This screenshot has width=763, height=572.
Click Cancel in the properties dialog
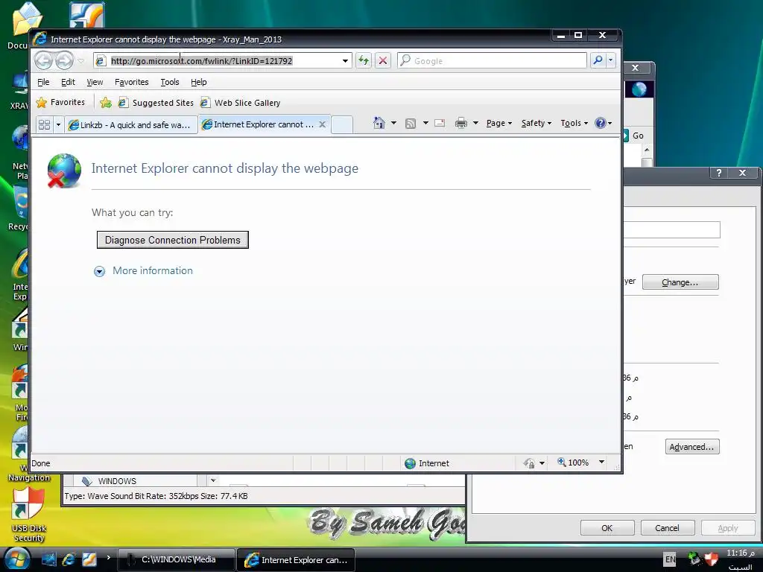[667, 528]
